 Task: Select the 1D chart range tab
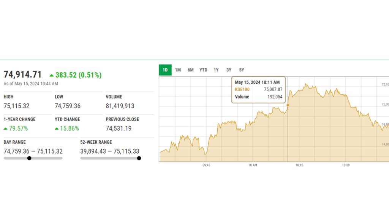click(165, 70)
